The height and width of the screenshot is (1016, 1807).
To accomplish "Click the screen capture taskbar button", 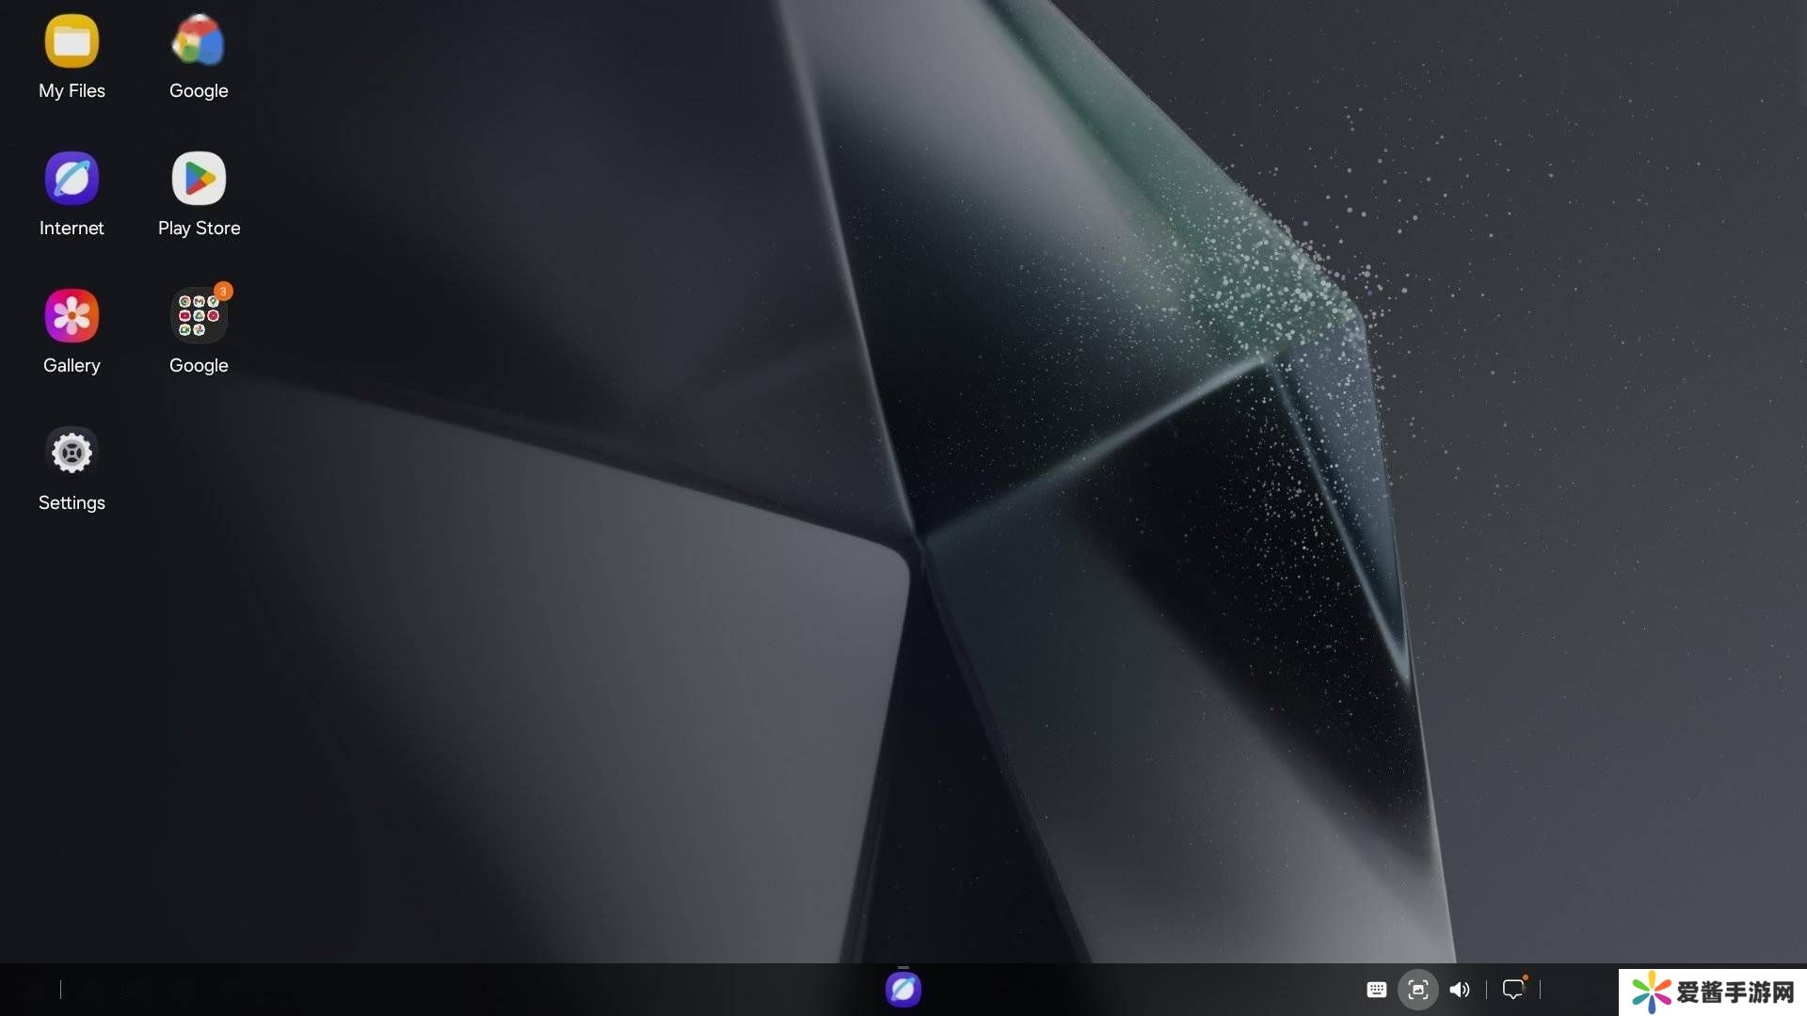I will tap(1417, 990).
